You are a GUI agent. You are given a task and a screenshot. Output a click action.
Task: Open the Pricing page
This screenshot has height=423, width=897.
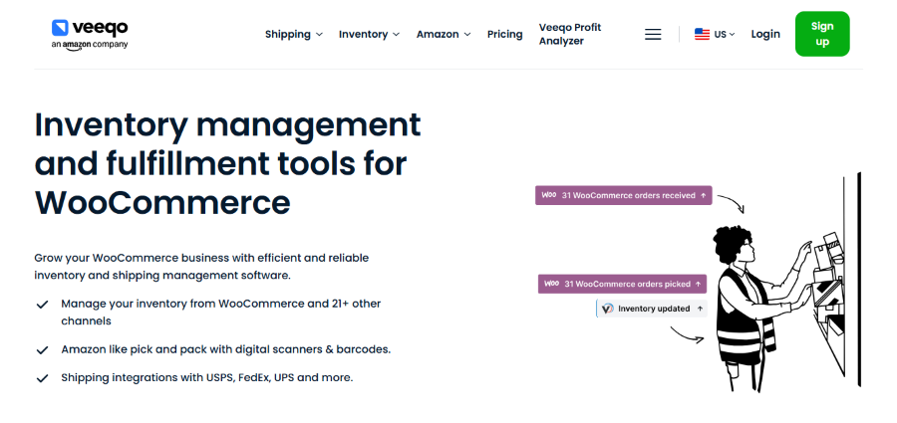tap(504, 34)
